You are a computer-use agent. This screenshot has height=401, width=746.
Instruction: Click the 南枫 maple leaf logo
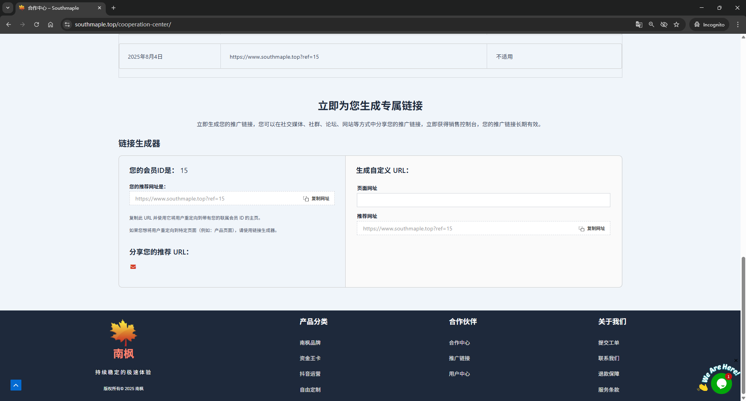pyautogui.click(x=123, y=333)
